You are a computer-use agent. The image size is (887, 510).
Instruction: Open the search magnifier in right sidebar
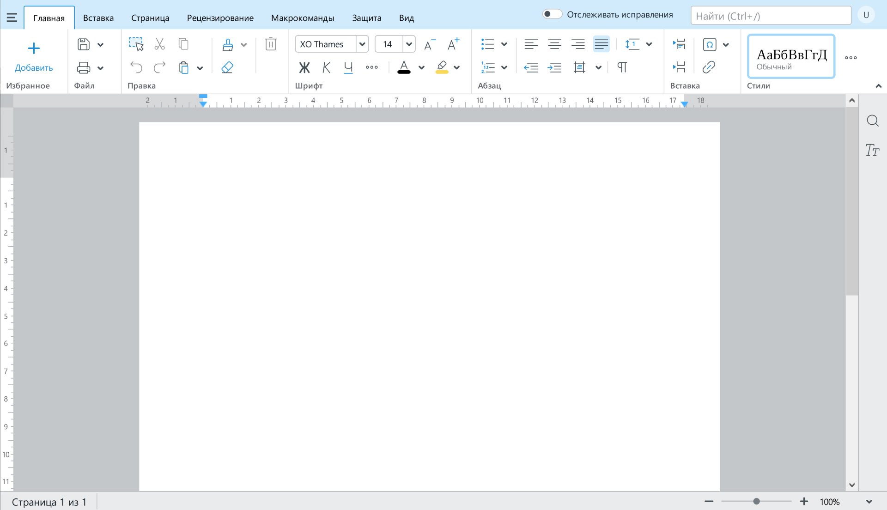872,121
